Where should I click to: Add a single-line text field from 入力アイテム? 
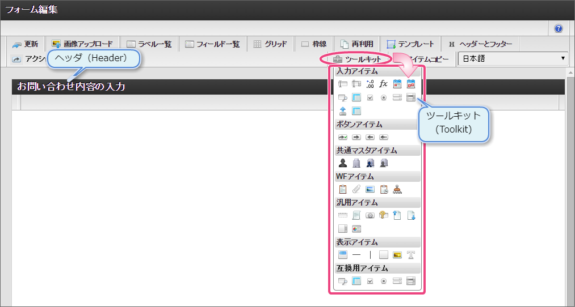click(x=342, y=84)
